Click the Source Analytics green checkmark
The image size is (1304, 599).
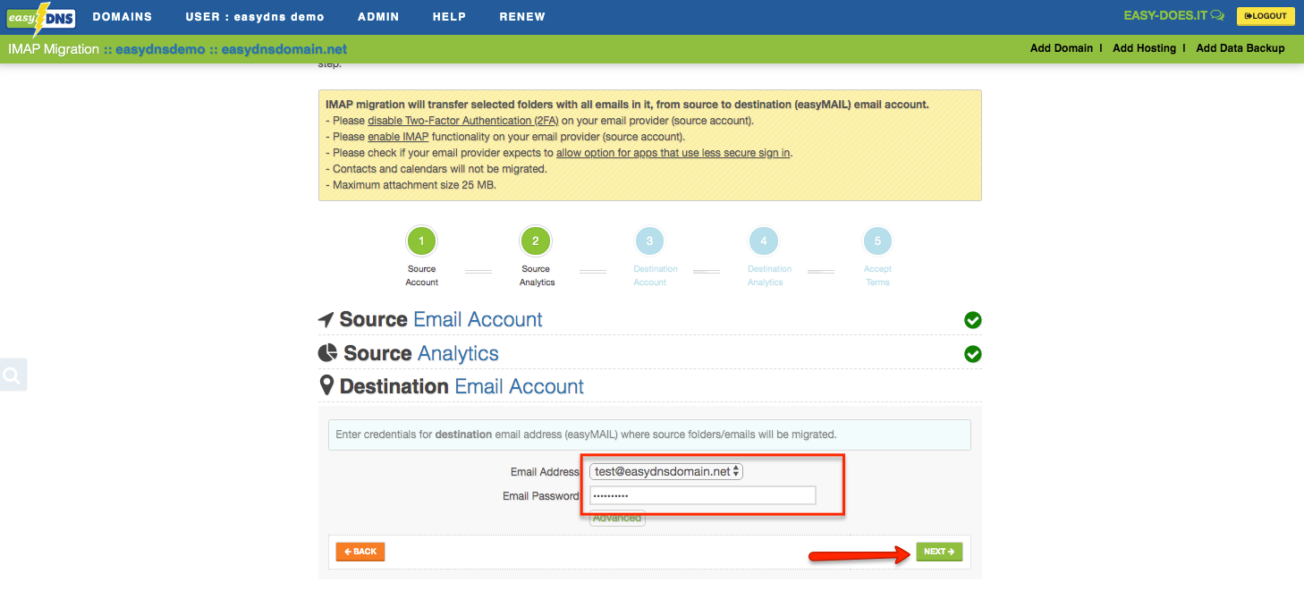973,354
